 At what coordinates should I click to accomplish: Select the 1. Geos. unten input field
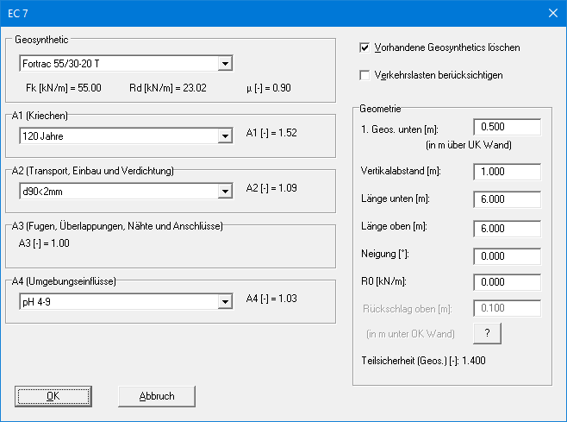[506, 127]
